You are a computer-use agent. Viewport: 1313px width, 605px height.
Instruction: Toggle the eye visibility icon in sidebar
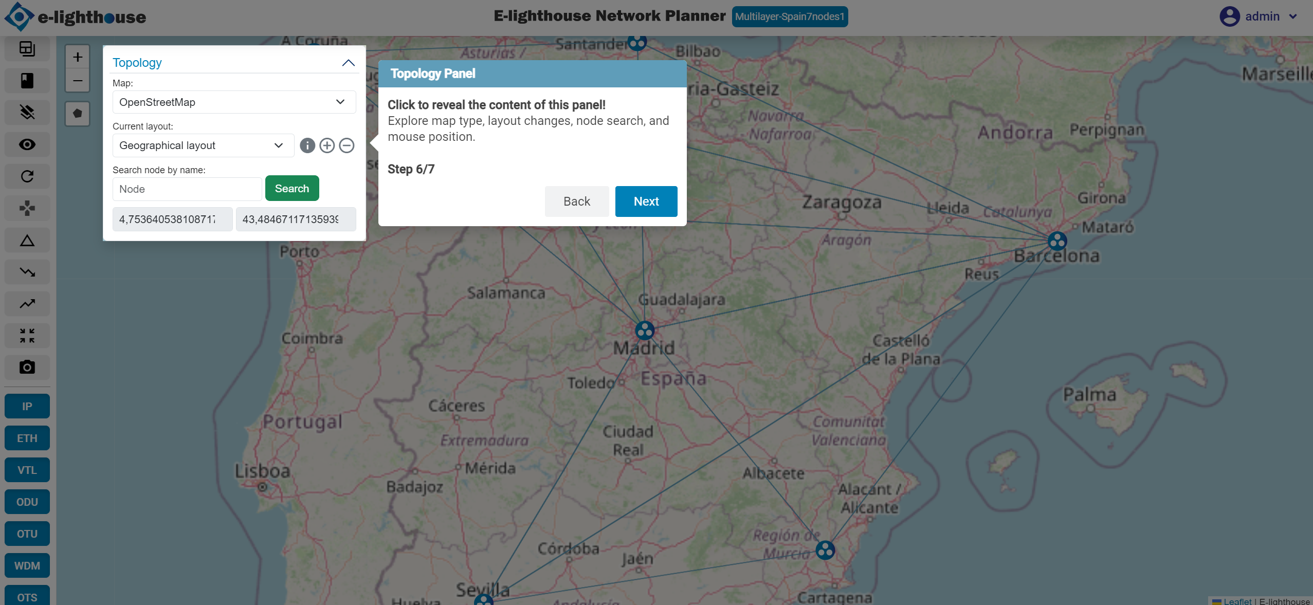pos(27,144)
